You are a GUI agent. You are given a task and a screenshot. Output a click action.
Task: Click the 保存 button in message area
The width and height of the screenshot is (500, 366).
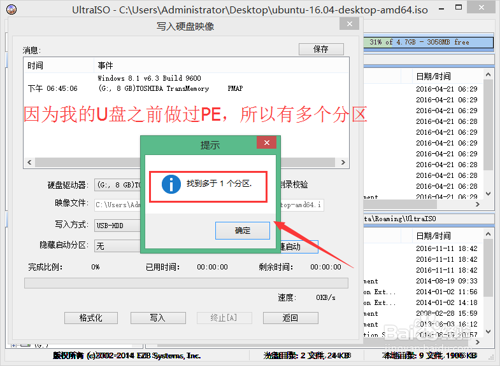point(321,50)
